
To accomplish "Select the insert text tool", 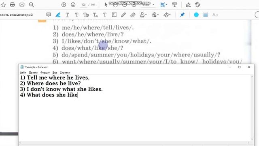I will (x=96, y=15).
